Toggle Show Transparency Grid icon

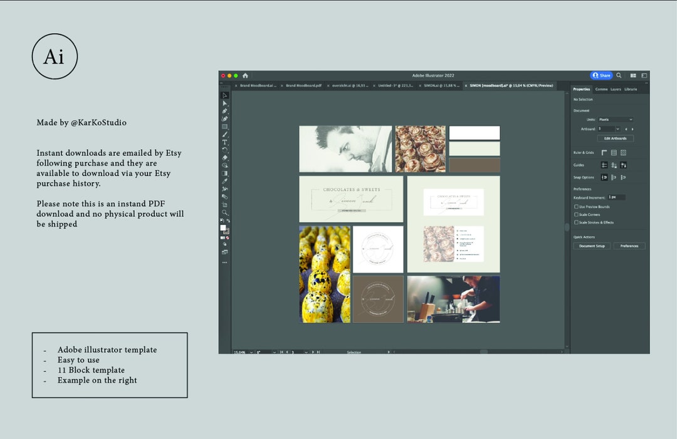pos(624,153)
